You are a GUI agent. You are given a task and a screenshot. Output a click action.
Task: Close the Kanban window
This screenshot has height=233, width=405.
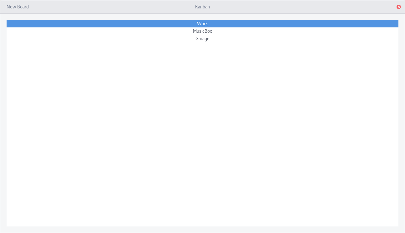click(x=399, y=7)
